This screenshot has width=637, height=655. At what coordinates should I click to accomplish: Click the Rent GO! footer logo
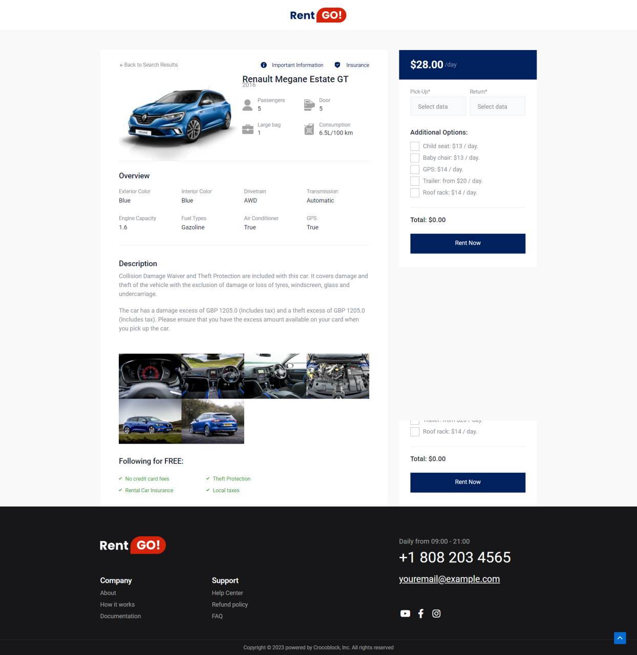(133, 545)
